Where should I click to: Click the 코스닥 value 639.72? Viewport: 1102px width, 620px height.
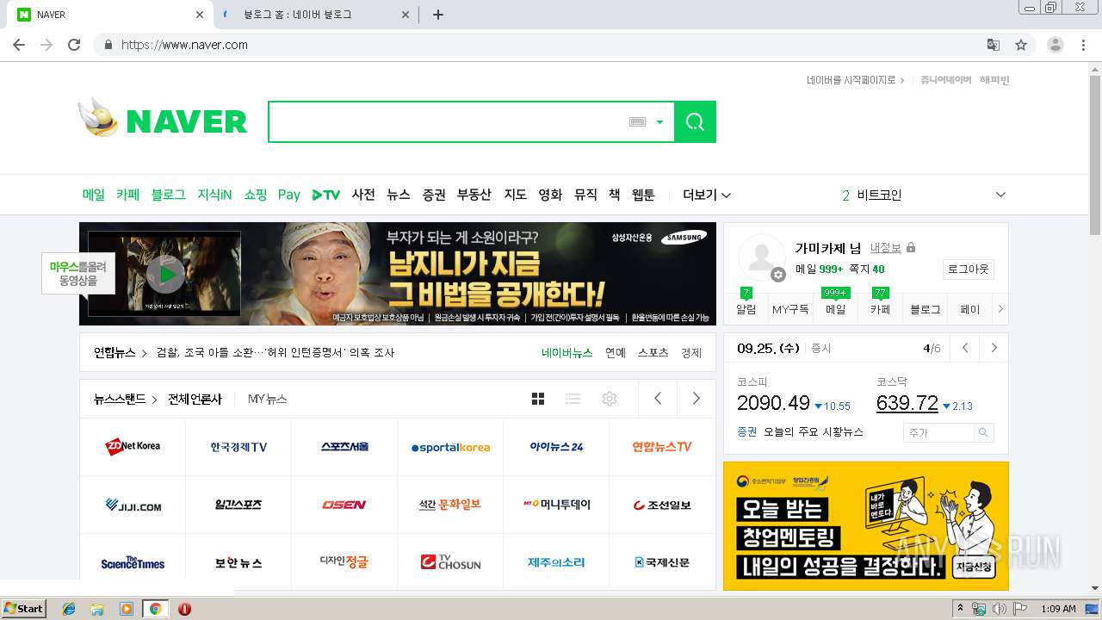(907, 403)
